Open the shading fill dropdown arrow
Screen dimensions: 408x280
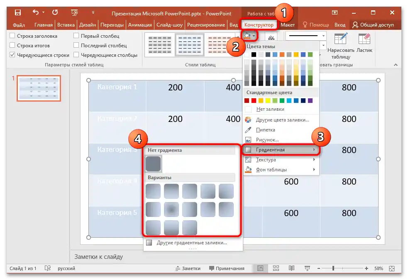(x=253, y=36)
